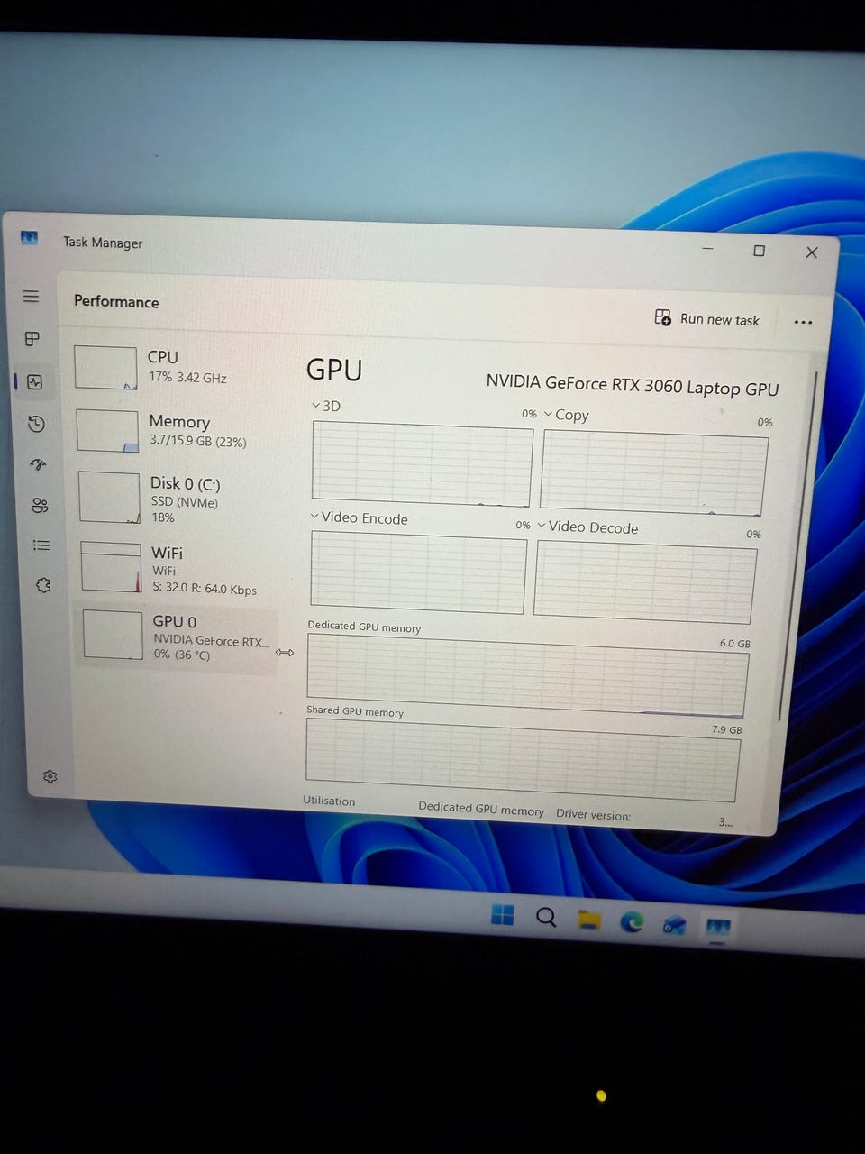The height and width of the screenshot is (1154, 865).
Task: Open the Users page icon
Action: pyautogui.click(x=40, y=506)
